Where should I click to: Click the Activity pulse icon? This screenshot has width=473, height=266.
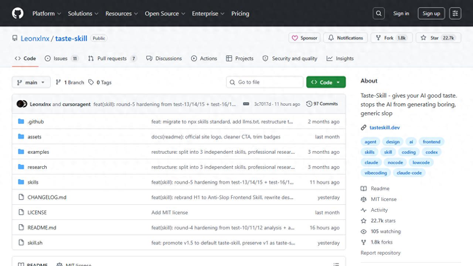pyautogui.click(x=364, y=210)
